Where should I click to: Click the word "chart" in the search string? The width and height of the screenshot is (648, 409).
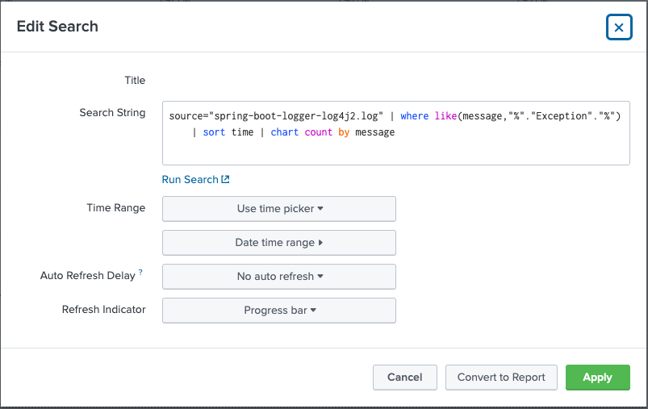(x=284, y=132)
